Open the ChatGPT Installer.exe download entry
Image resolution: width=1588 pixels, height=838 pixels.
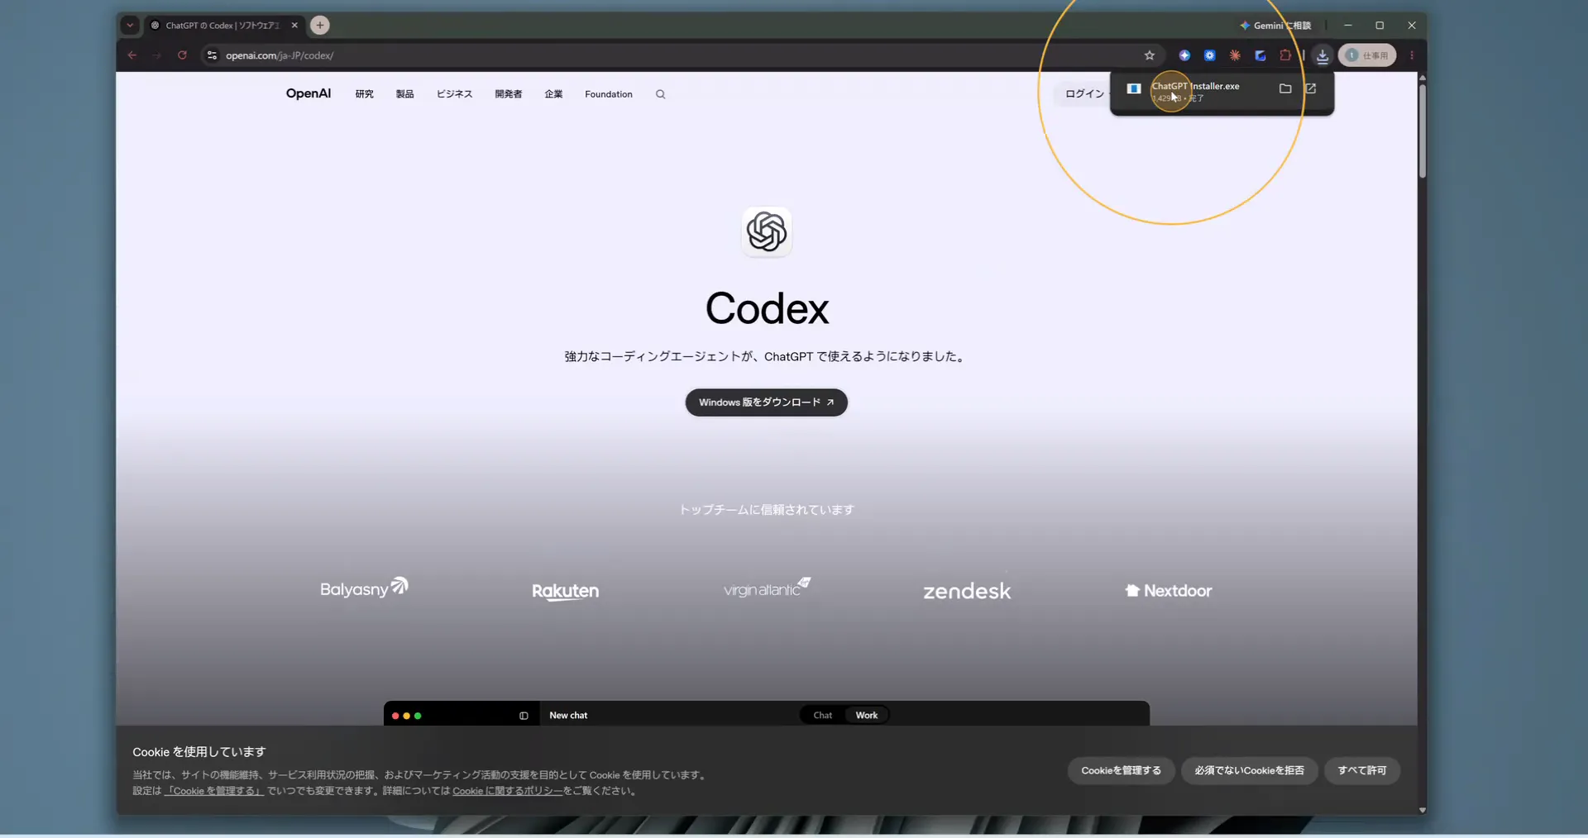tap(1195, 91)
